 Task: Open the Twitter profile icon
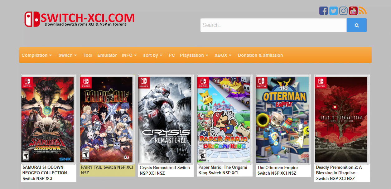tap(333, 11)
